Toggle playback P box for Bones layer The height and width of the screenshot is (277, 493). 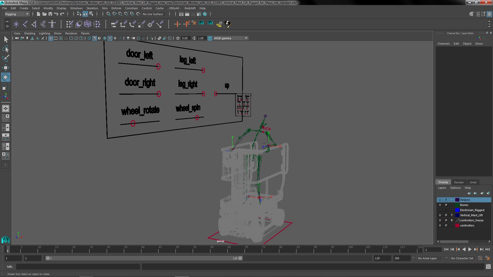[446, 205]
